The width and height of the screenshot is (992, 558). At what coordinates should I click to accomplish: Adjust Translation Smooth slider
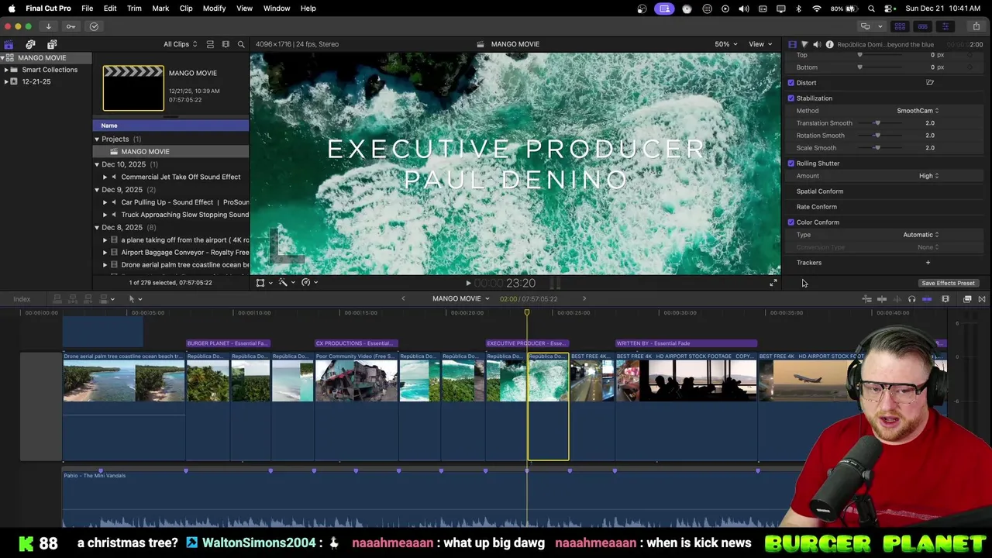coord(877,123)
